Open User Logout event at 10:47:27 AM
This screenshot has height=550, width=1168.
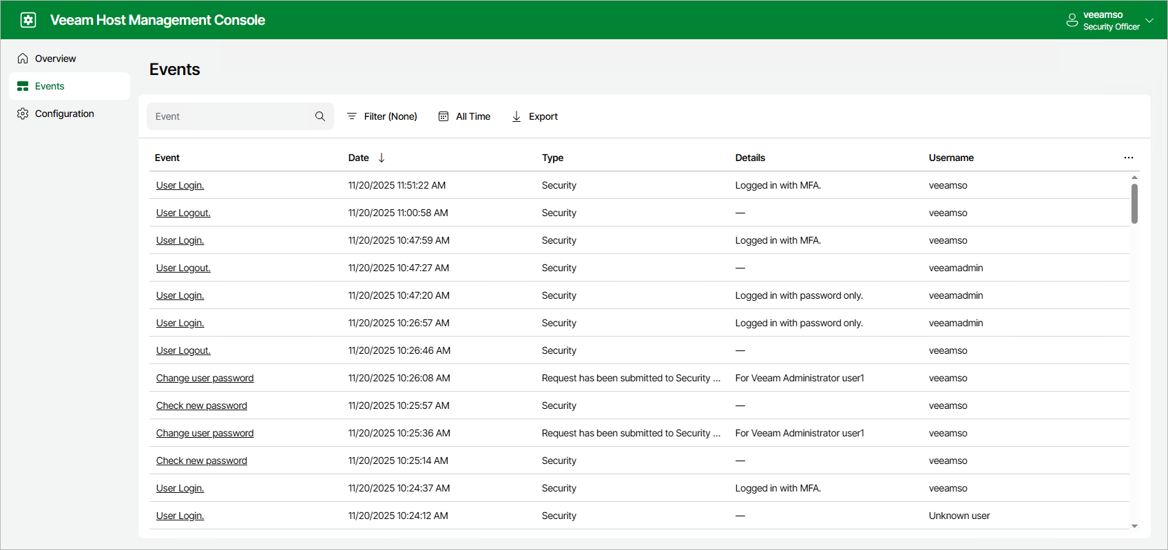[x=183, y=268]
